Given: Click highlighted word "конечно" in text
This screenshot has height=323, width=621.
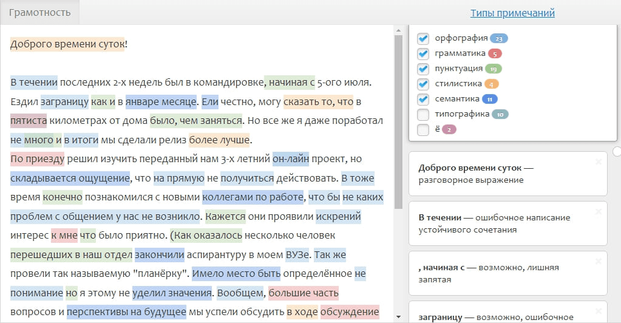Looking at the screenshot, I should [x=62, y=197].
